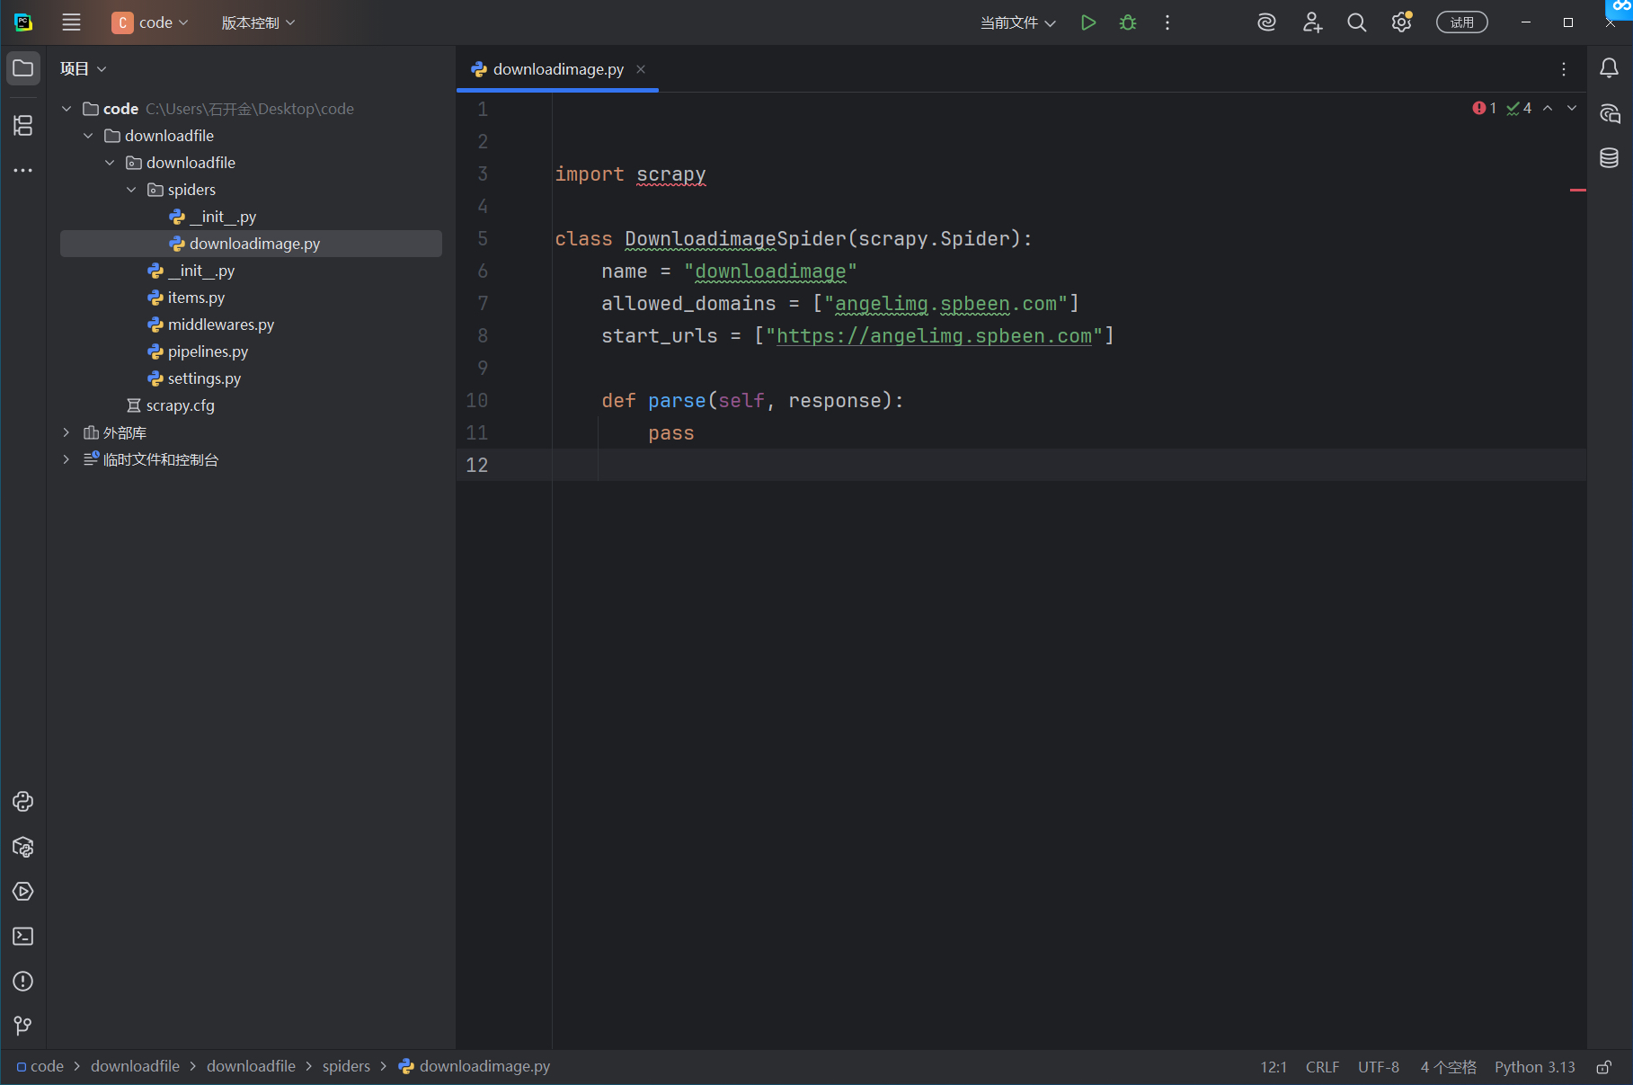Toggle file read-only lock in status bar

1603,1067
